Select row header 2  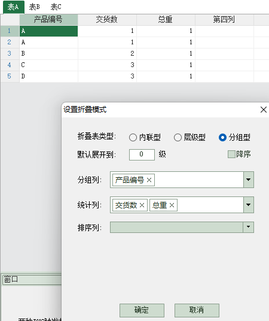10,43
